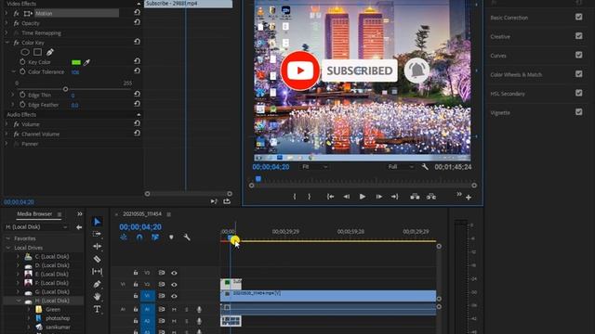Click the green Key Color swatch
The width and height of the screenshot is (595, 334).
(x=76, y=62)
